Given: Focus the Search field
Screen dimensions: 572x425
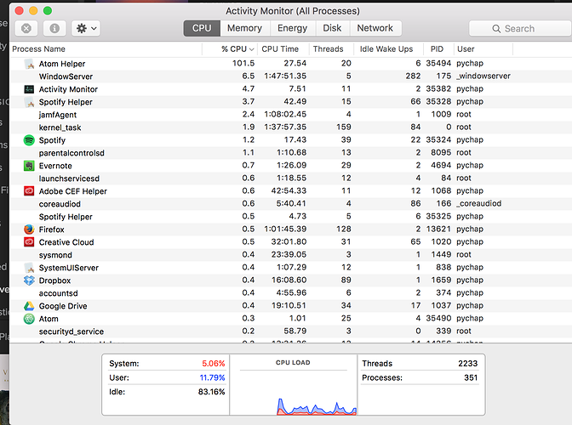Looking at the screenshot, I should tap(520, 28).
